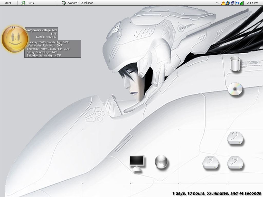The image size is (263, 197).
Task: Open the CD disc desktop icon
Action: point(235,90)
